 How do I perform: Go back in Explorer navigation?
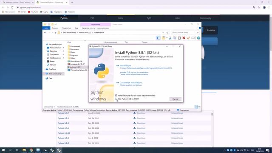[x=45, y=33]
